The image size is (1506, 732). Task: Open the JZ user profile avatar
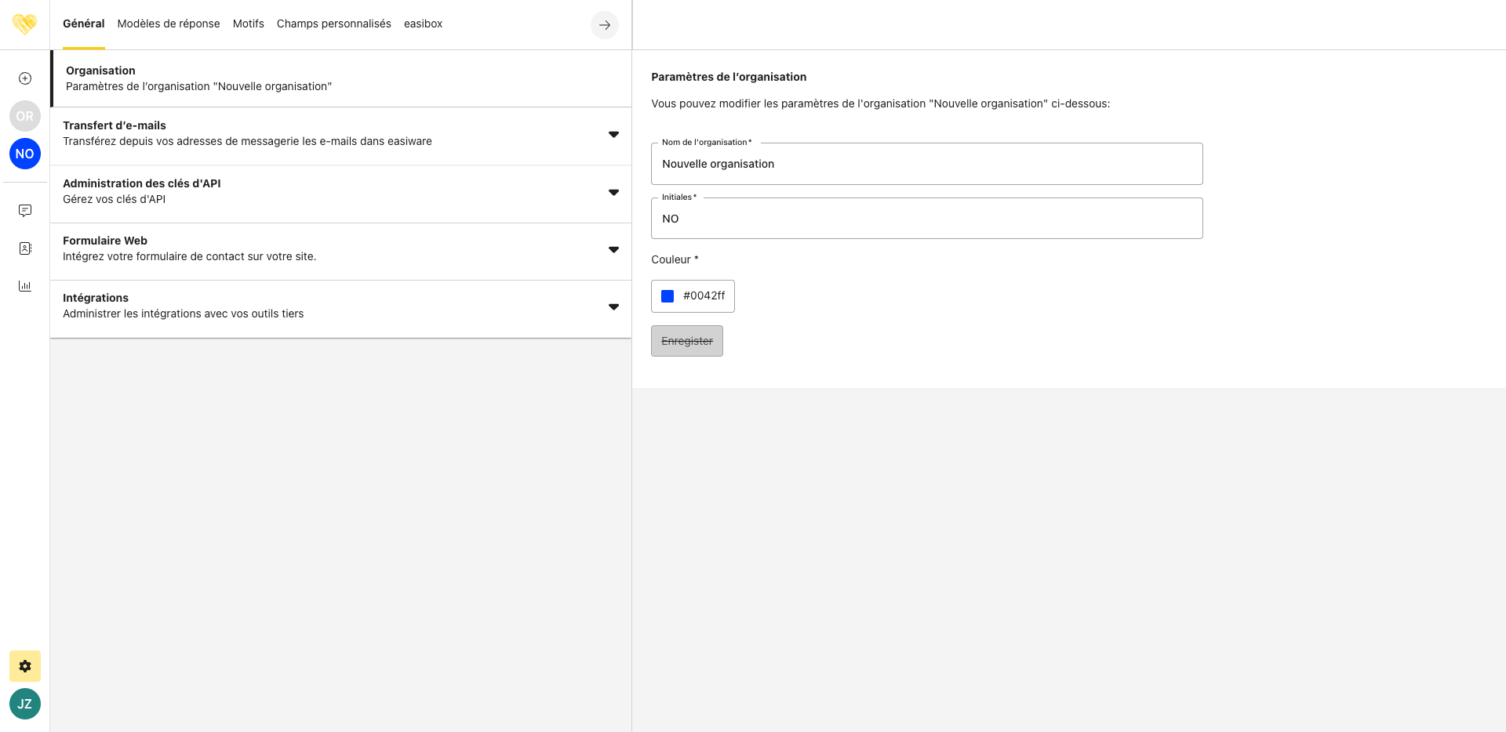coord(25,704)
